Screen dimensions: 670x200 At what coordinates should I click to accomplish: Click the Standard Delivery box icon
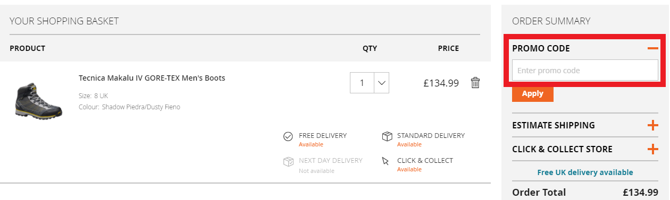click(387, 136)
